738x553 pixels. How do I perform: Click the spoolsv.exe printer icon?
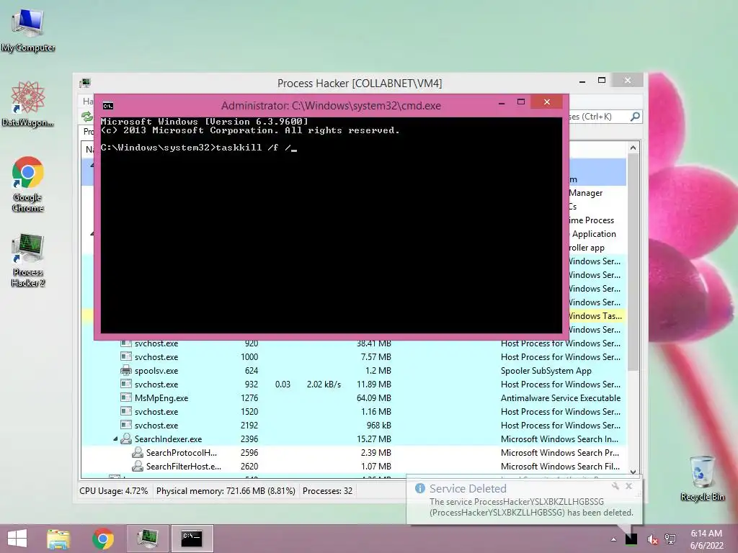click(125, 371)
